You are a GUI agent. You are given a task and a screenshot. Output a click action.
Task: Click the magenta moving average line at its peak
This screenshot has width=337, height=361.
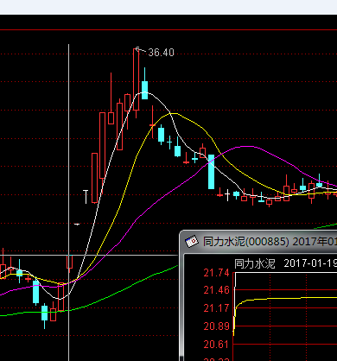point(245,147)
